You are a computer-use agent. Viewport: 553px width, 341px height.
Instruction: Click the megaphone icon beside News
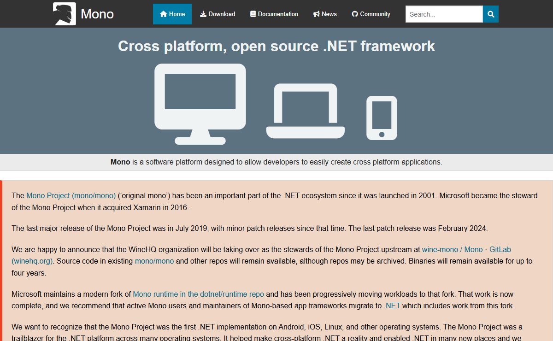316,14
